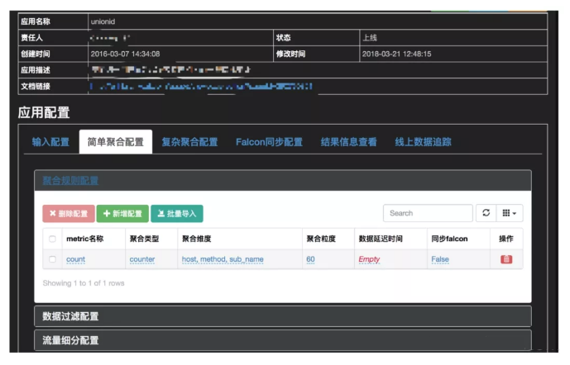Click the red delete icon in count row

click(x=506, y=259)
